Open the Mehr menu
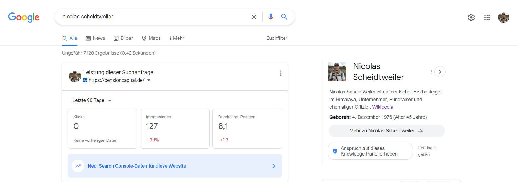The width and height of the screenshot is (517, 182). click(x=177, y=38)
